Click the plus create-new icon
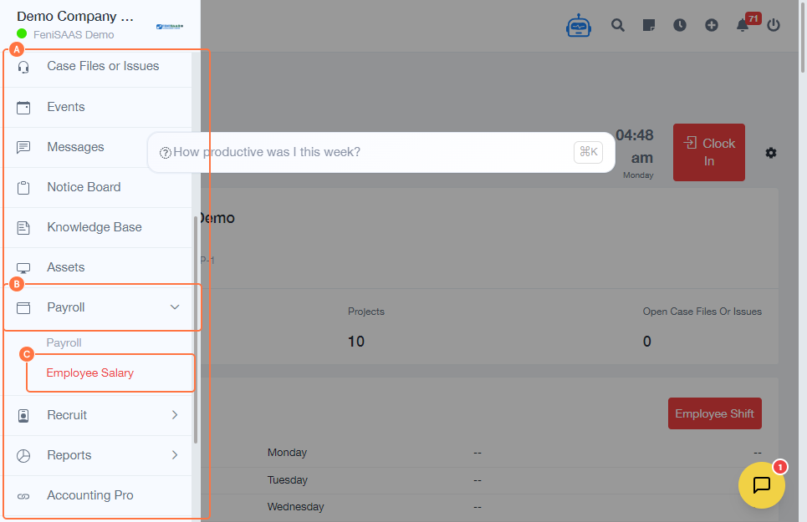The height and width of the screenshot is (522, 807). [x=711, y=25]
